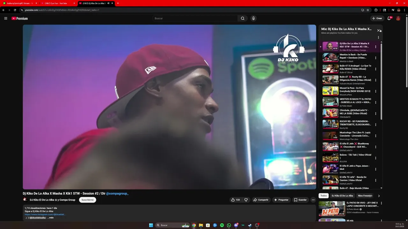Screen dimensions: 408x229
Task: Open clock and date in system tray
Action: [400, 225]
